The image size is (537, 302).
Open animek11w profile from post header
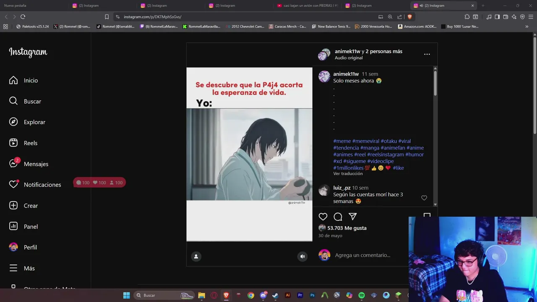[x=347, y=51]
